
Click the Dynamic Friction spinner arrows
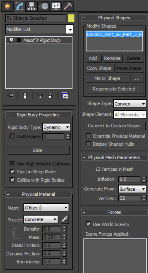point(64,254)
